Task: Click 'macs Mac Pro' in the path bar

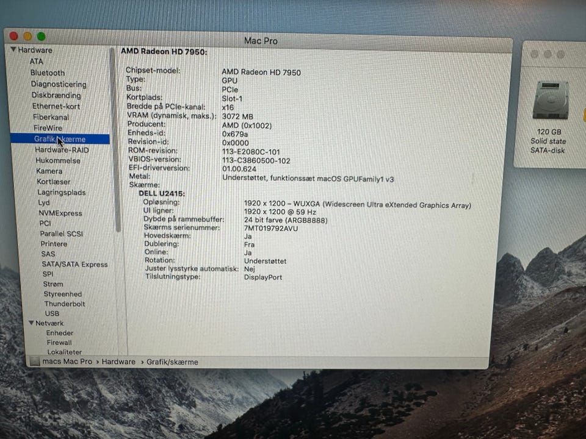Action: coord(67,362)
